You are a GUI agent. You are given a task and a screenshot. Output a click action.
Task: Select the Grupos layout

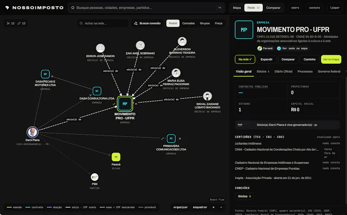click(205, 23)
